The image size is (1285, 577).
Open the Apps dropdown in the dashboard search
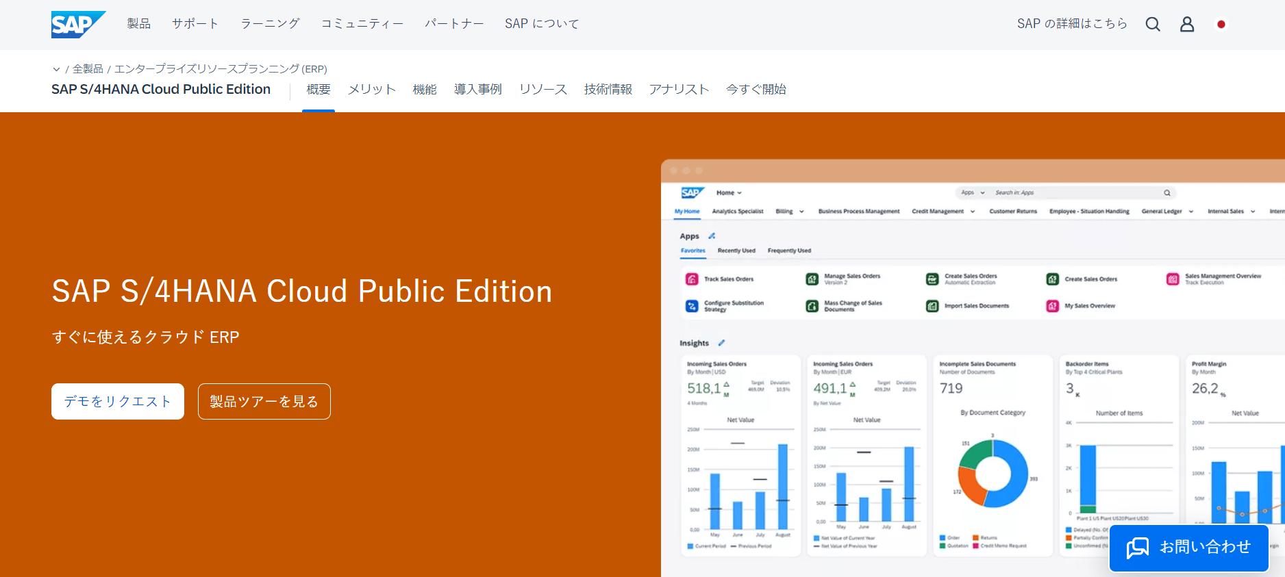973,193
